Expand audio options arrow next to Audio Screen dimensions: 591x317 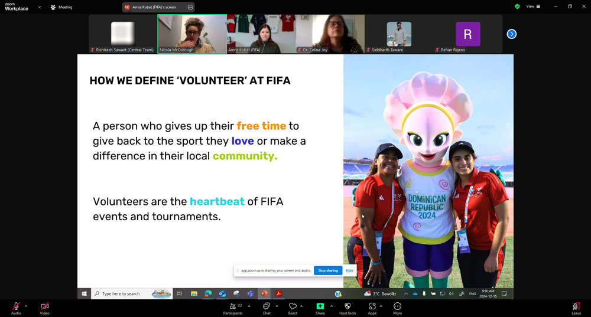pyautogui.click(x=26, y=306)
